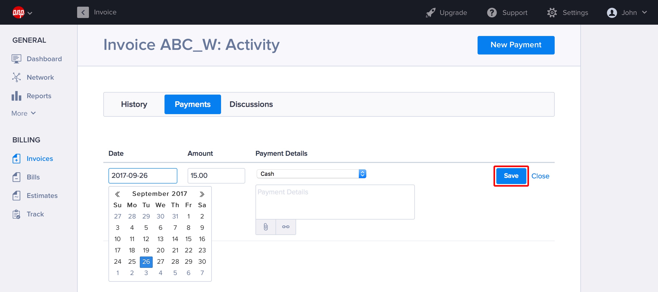658x292 pixels.
Task: Click the New Payment button
Action: [x=516, y=45]
